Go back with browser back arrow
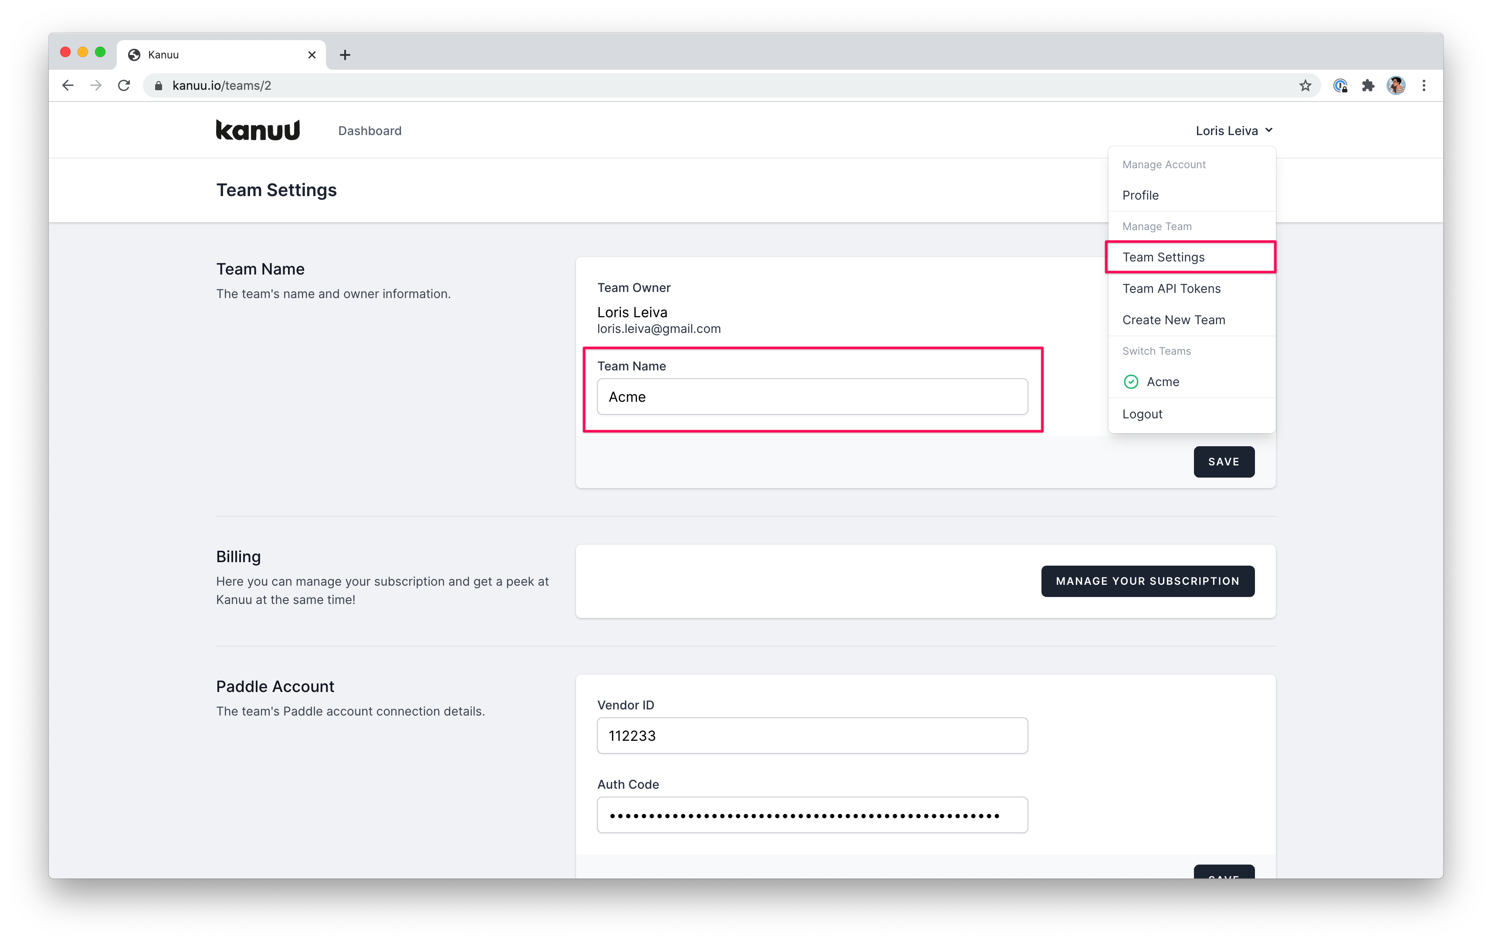Image resolution: width=1492 pixels, height=943 pixels. click(x=68, y=85)
